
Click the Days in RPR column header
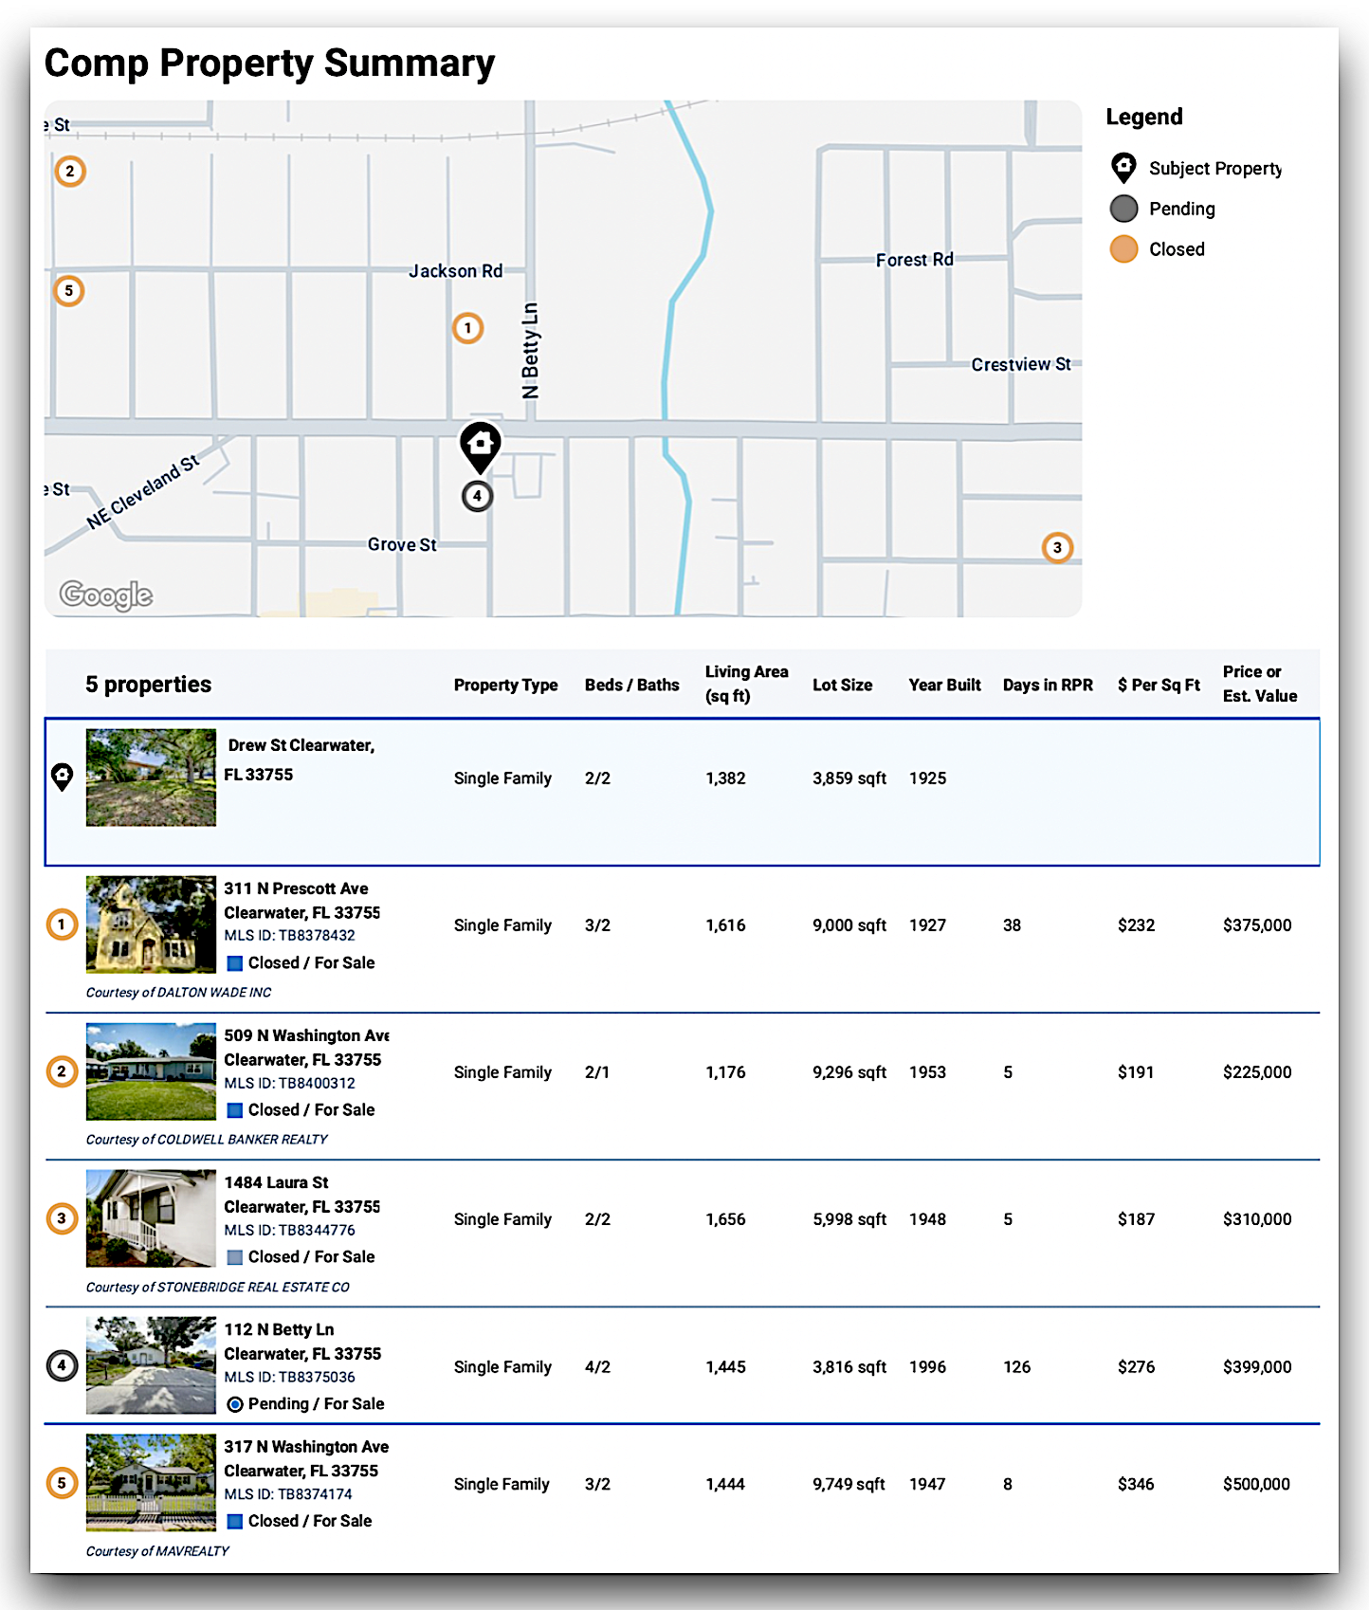click(1048, 685)
